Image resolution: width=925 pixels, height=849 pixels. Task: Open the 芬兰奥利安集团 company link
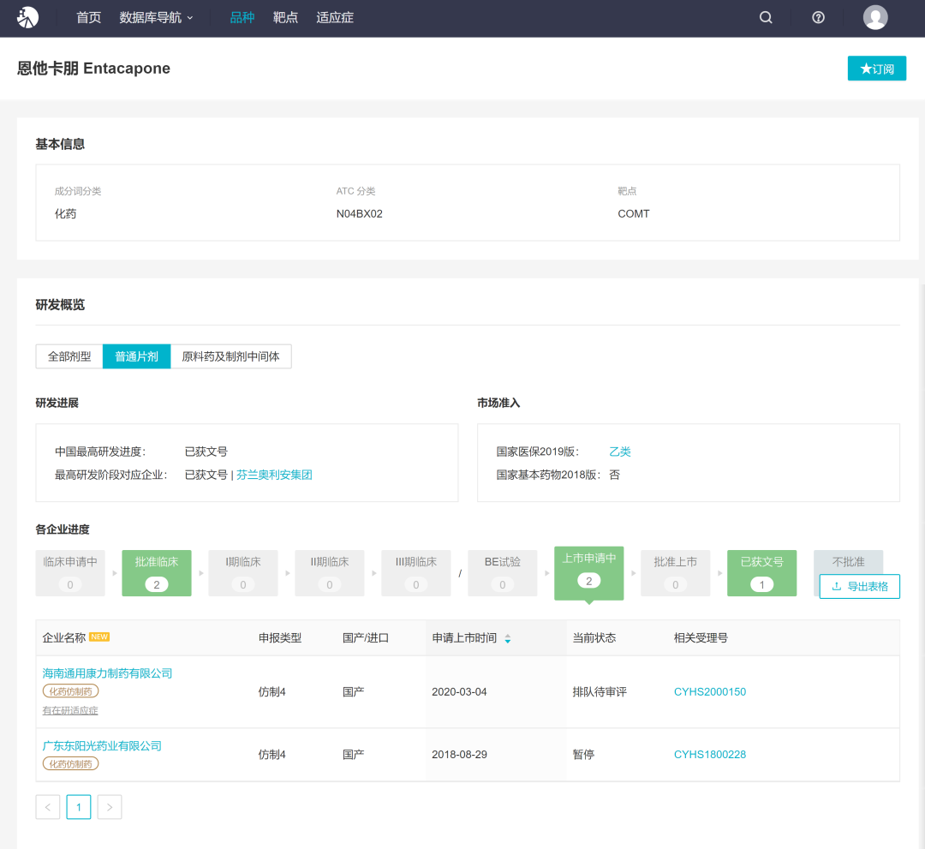point(274,475)
